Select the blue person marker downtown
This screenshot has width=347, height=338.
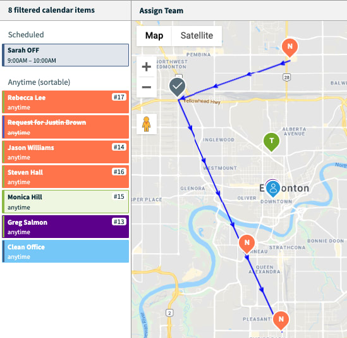273,189
